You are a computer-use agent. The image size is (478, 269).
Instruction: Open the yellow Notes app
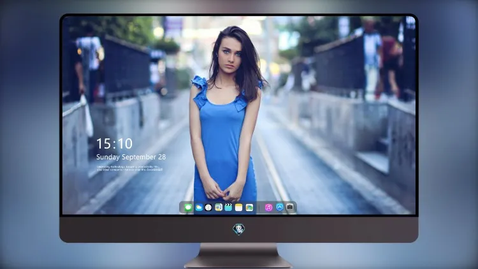(x=239, y=208)
